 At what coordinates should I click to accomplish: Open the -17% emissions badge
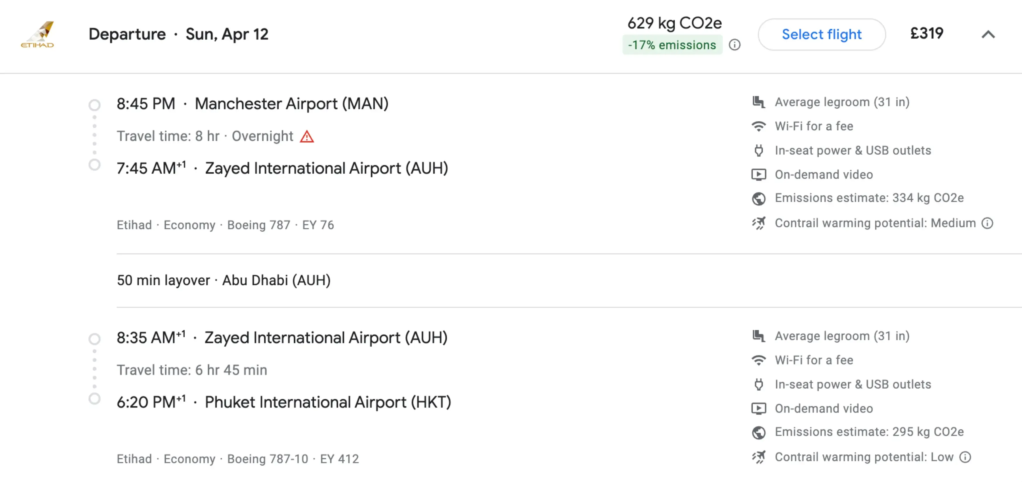(x=672, y=45)
